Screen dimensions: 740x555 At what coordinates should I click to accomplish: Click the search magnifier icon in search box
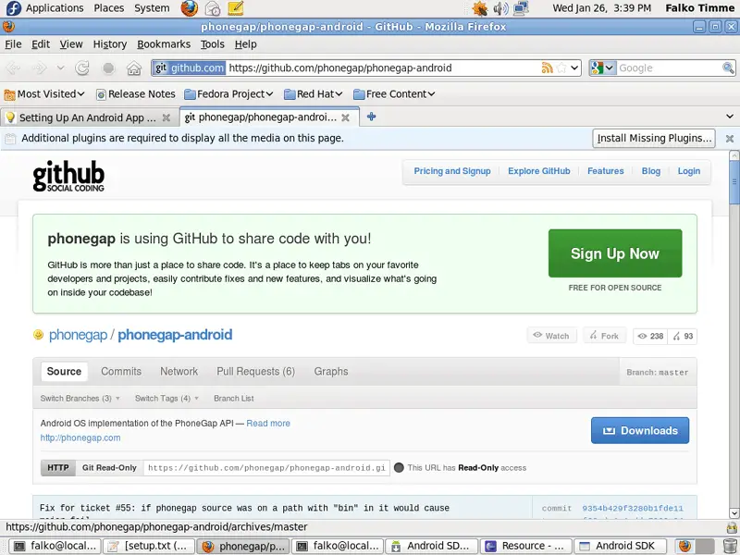728,68
